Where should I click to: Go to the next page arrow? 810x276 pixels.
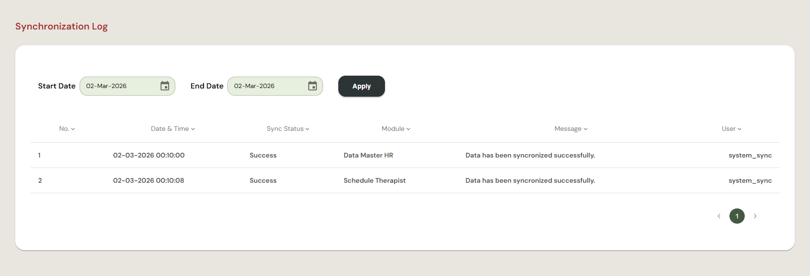pyautogui.click(x=755, y=216)
